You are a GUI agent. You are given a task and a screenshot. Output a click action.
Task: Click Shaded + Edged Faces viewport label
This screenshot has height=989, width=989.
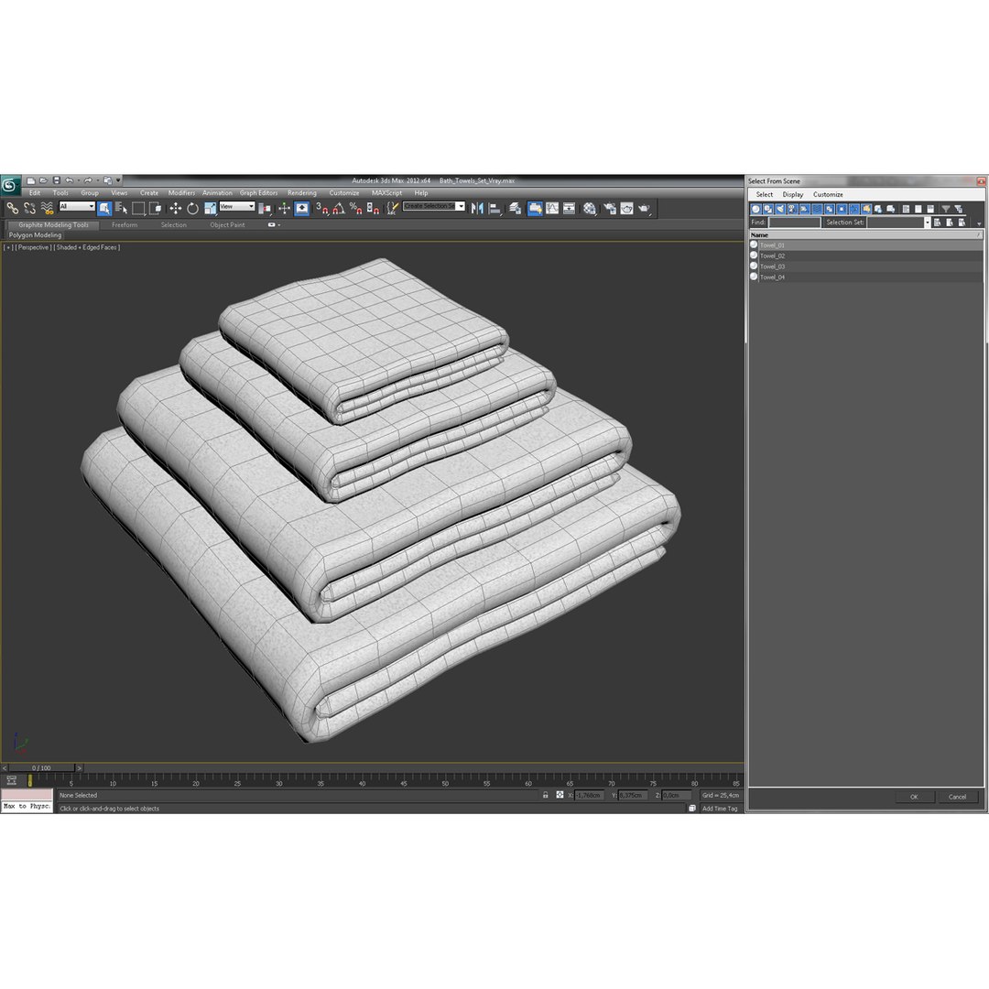pos(86,247)
